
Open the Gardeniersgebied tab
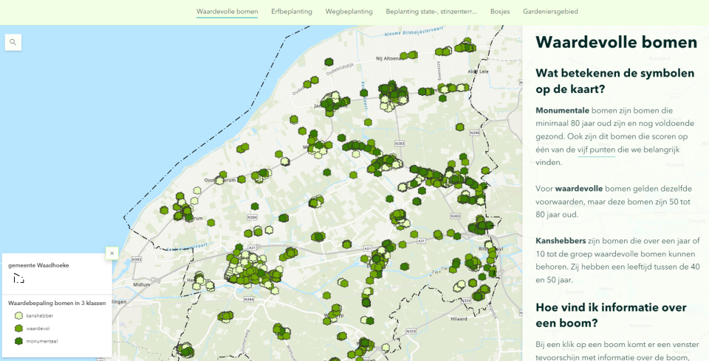click(550, 12)
